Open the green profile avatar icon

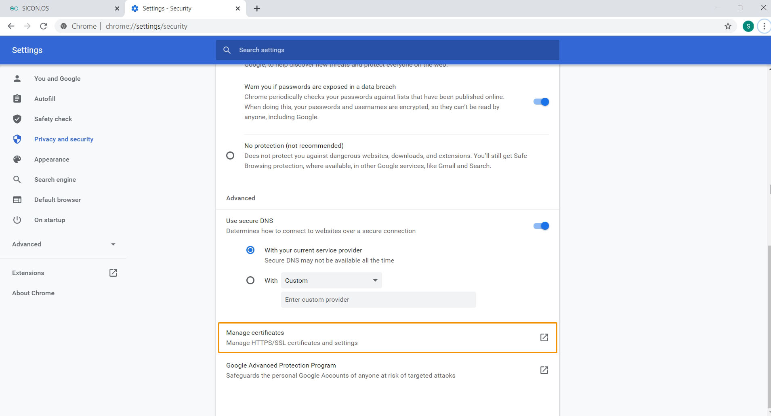(748, 26)
